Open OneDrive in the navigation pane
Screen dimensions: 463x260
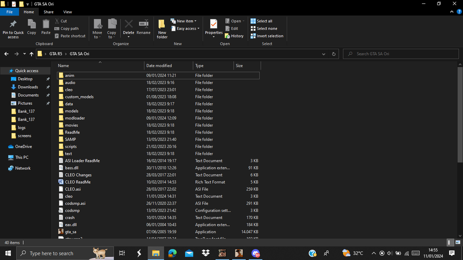(x=24, y=147)
